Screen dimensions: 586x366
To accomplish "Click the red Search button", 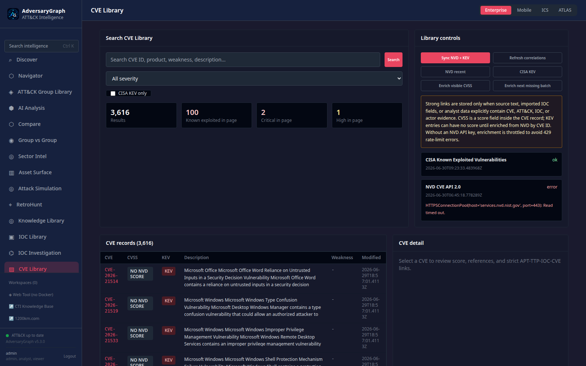I will [x=393, y=60].
